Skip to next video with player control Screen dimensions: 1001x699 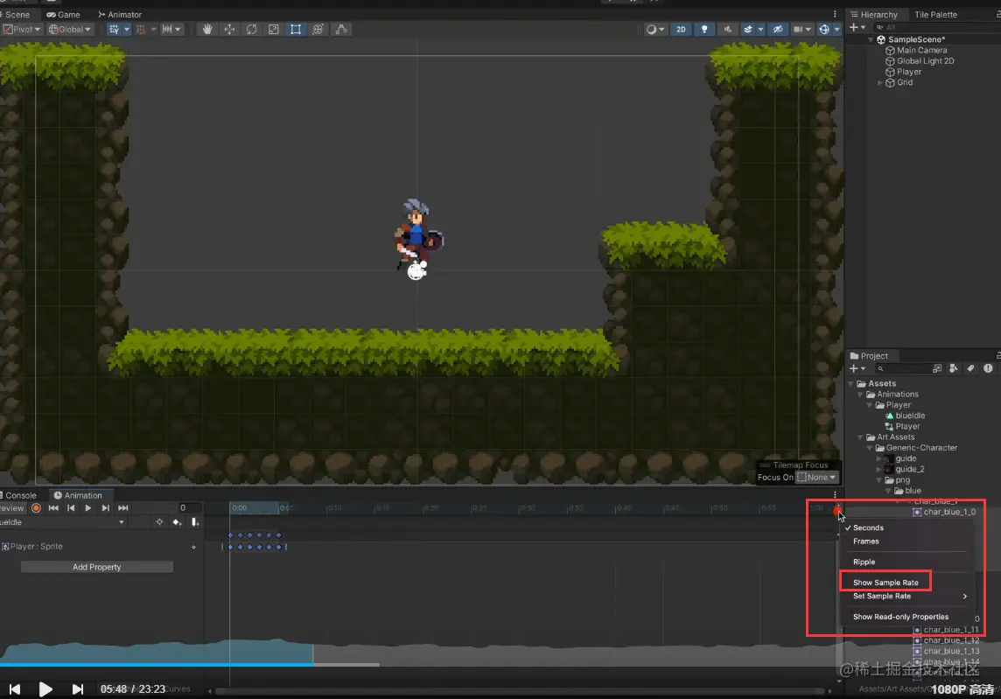(77, 689)
